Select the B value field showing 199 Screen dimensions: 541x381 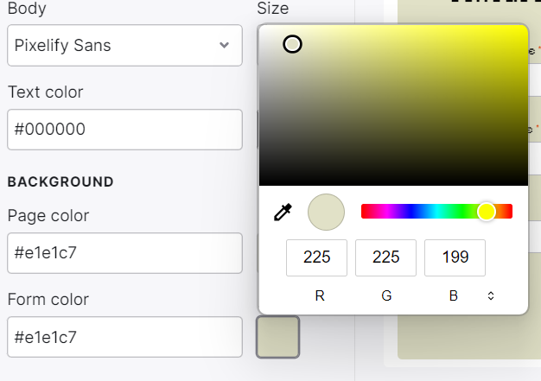pyautogui.click(x=455, y=257)
